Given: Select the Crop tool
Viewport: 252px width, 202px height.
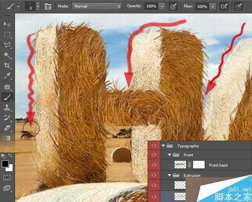Looking at the screenshot, I should tap(7, 66).
